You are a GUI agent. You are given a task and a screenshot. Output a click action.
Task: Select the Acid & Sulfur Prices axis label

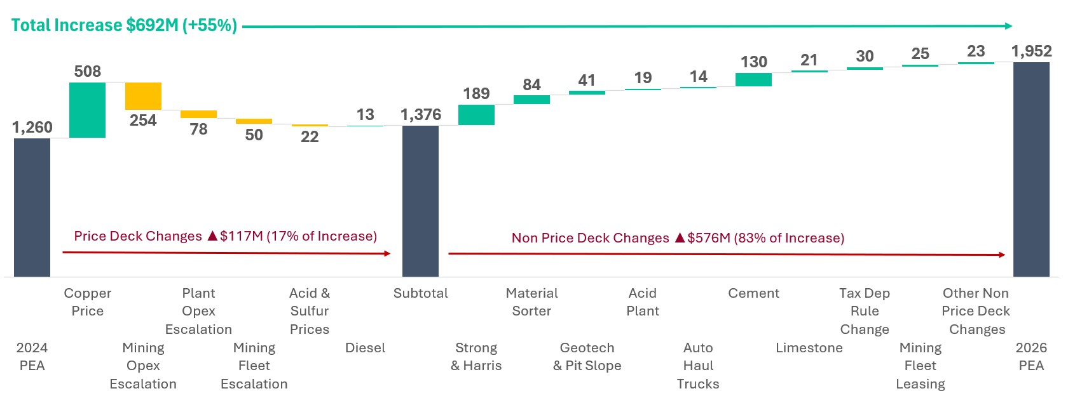310,311
